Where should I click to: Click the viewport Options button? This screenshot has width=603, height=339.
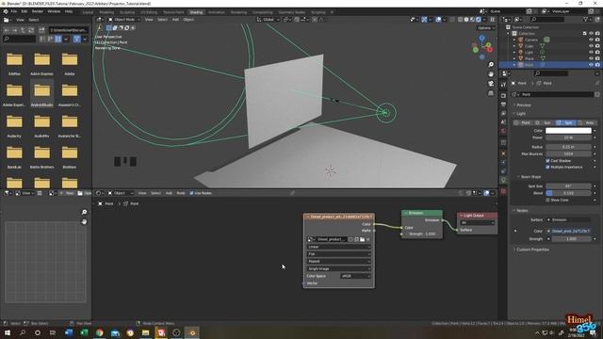486,27
